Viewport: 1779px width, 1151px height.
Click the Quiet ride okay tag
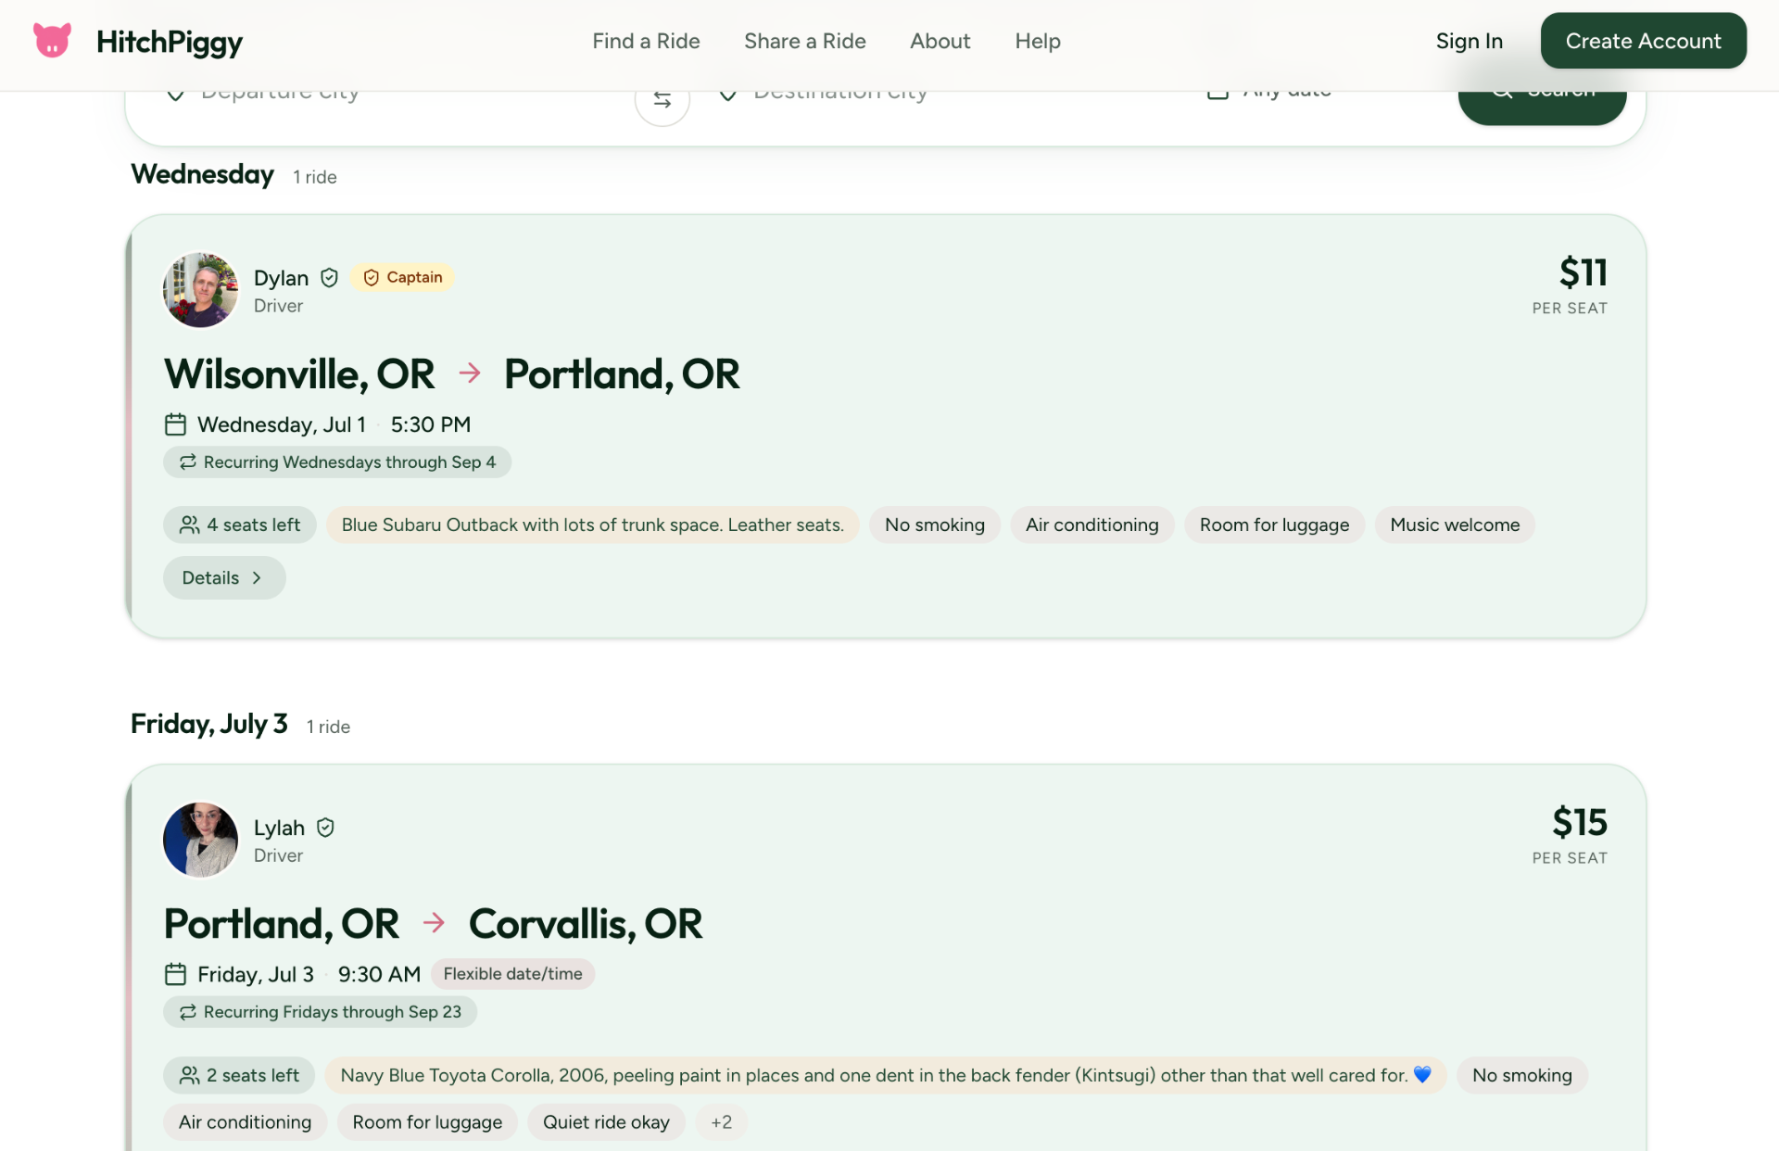[x=606, y=1122]
